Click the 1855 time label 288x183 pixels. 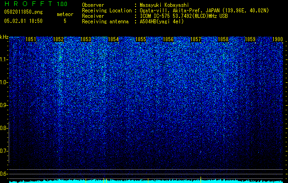(x=141, y=39)
